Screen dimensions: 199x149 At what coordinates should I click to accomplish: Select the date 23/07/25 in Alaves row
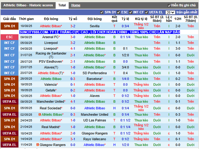pos(26,67)
